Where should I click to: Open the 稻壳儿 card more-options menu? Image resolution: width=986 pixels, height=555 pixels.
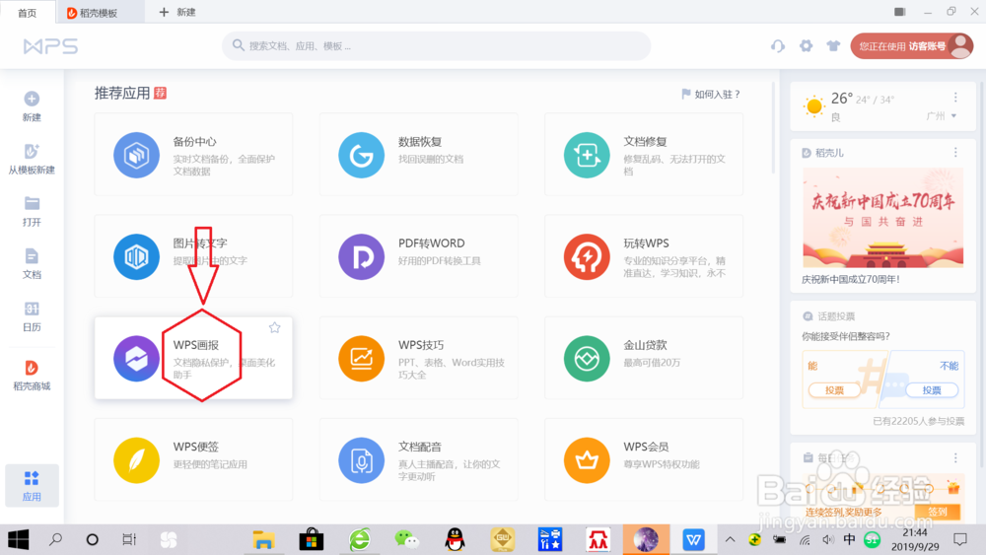tap(955, 152)
